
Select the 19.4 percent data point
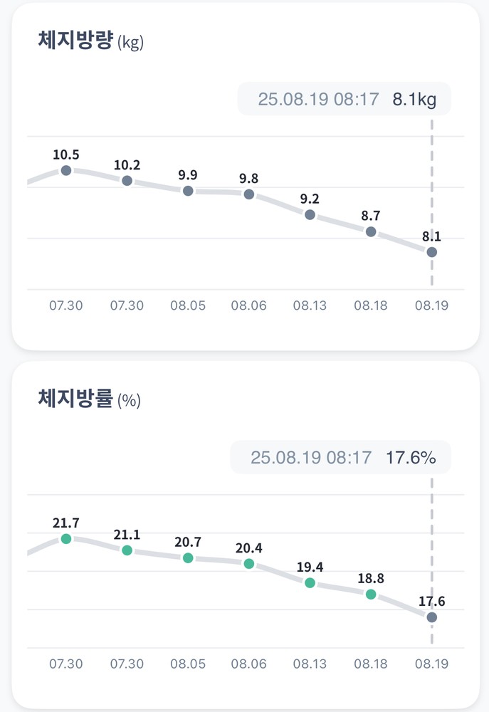click(x=310, y=583)
